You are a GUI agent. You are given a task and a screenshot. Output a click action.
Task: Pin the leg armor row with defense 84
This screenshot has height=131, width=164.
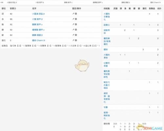tap(73, 35)
